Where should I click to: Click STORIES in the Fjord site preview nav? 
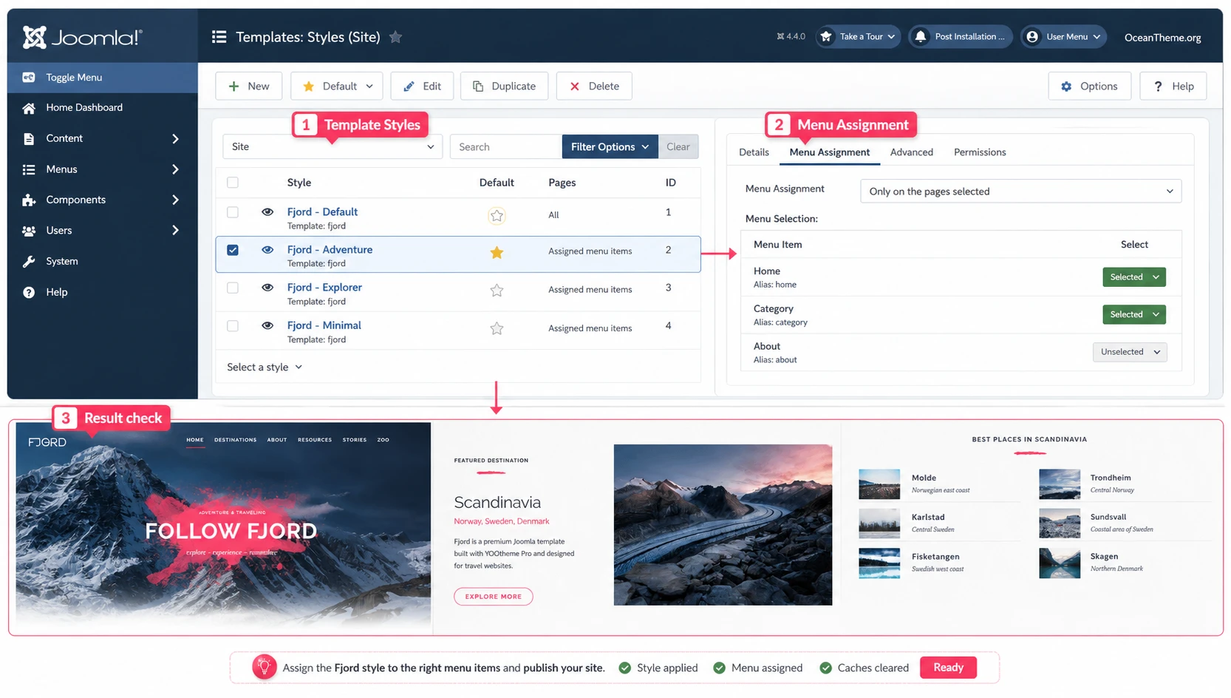pos(355,440)
